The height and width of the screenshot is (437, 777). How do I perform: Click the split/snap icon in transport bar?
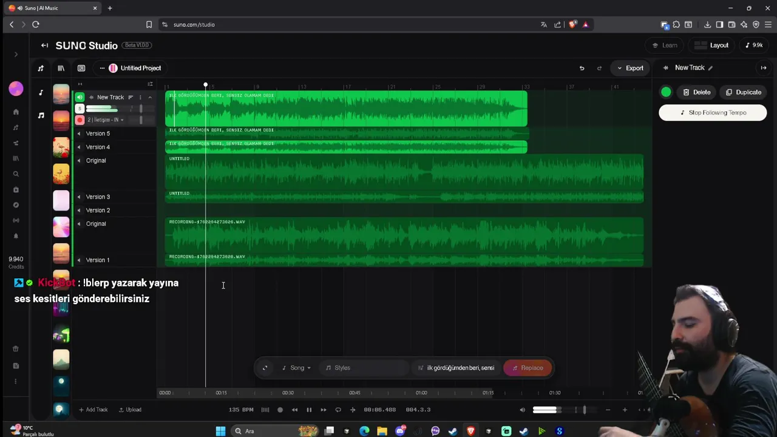coord(353,410)
